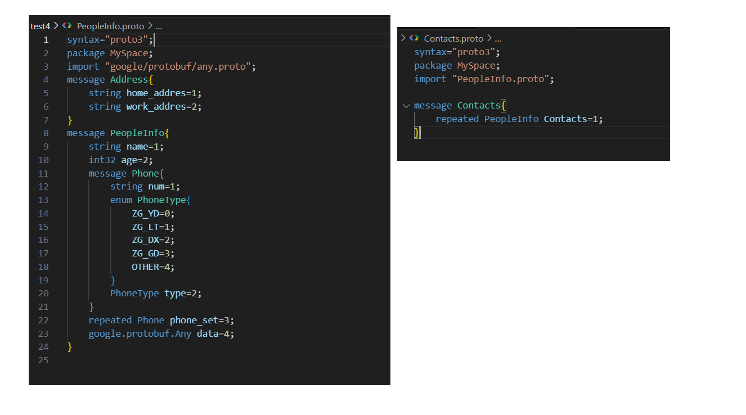Select the PeopleInfo.proto breadcrumb item
The height and width of the screenshot is (415, 746).
(x=111, y=26)
